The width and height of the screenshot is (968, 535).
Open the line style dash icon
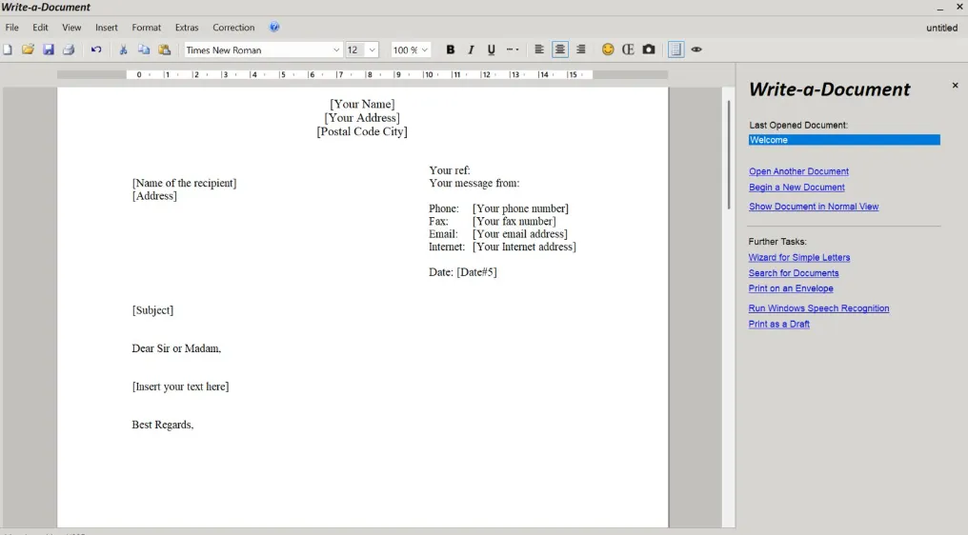(513, 50)
